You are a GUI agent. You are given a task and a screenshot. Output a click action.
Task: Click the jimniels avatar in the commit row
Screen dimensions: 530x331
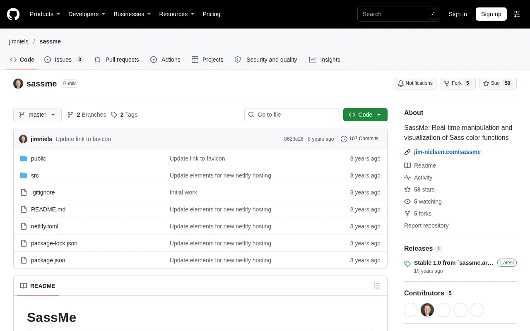(x=23, y=139)
